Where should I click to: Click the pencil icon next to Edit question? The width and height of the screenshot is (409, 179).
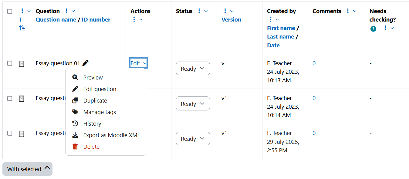pos(75,89)
